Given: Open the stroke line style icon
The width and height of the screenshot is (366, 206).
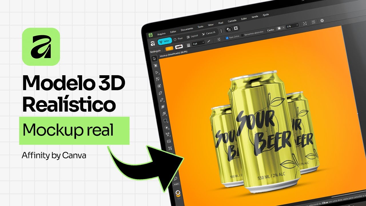Looking at the screenshot, I should point(188,45).
